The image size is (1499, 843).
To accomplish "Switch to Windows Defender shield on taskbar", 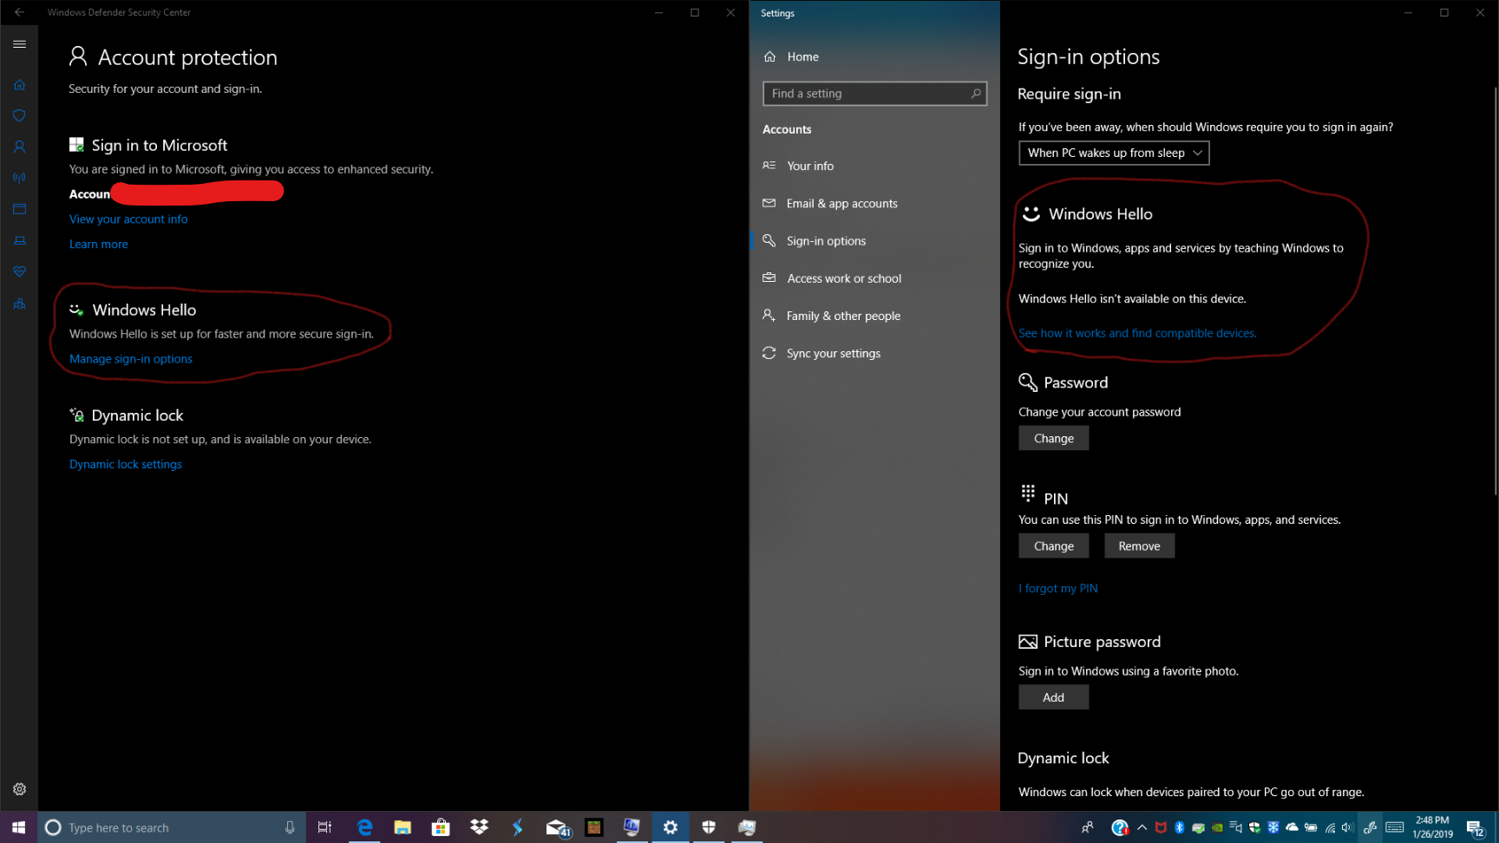I will tap(709, 827).
